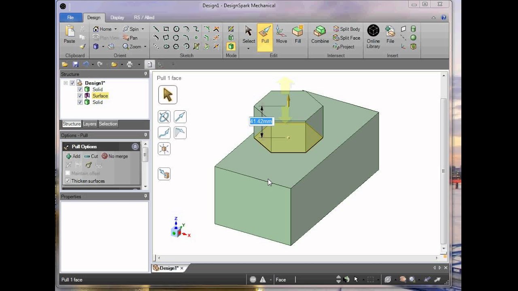This screenshot has height=291, width=518.
Task: Select the Line sketch tool
Action: click(x=156, y=29)
